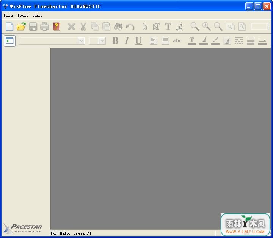Click the text align left icon
Screen dimensions: 273x238
(x=154, y=41)
